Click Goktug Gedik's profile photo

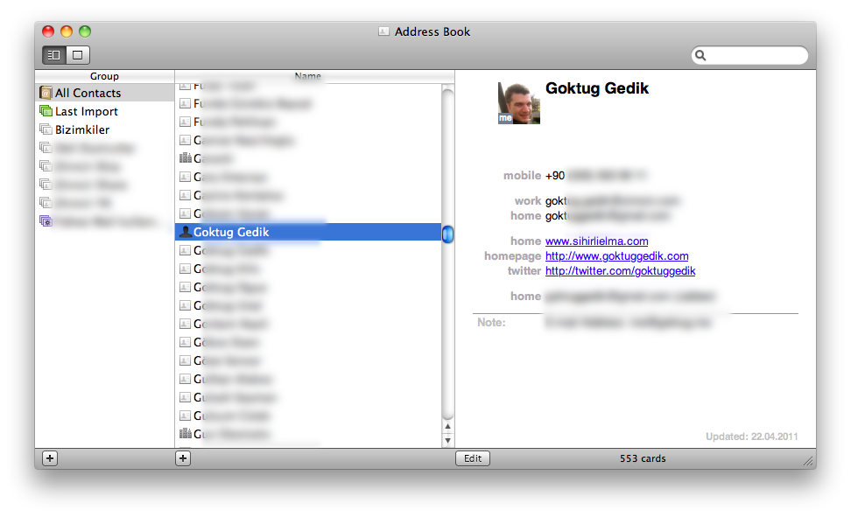[519, 103]
